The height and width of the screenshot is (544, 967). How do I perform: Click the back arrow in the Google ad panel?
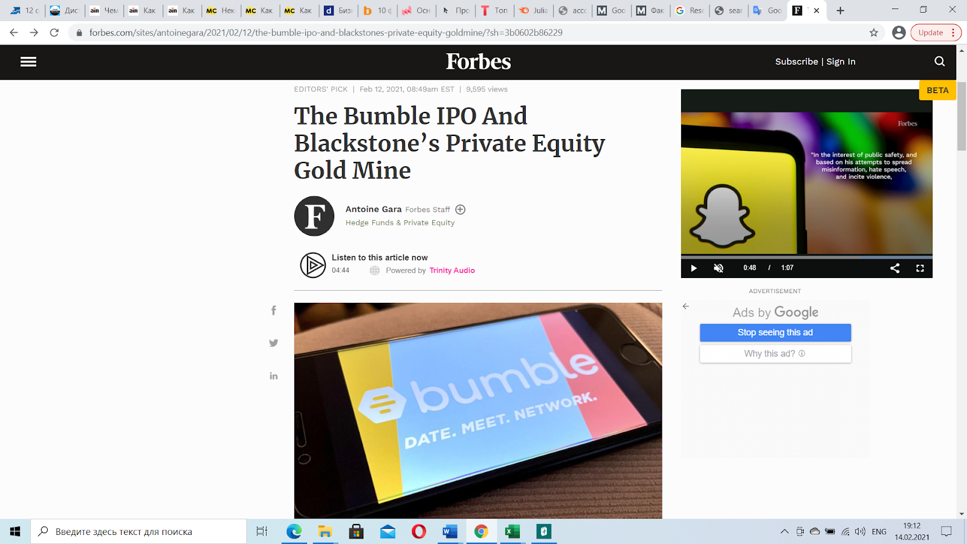(x=686, y=306)
